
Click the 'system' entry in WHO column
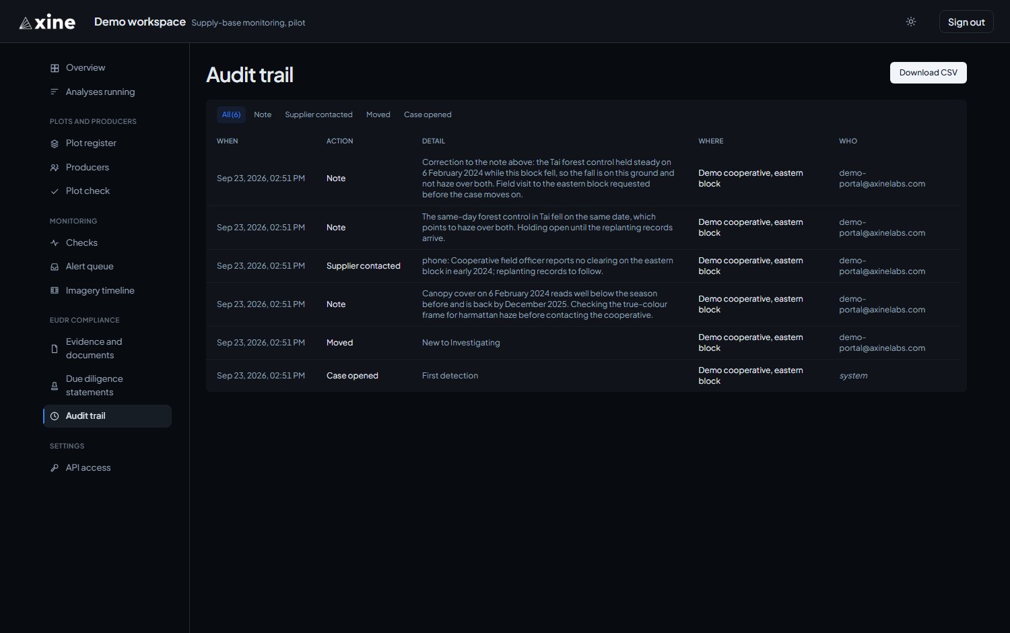[x=853, y=376]
